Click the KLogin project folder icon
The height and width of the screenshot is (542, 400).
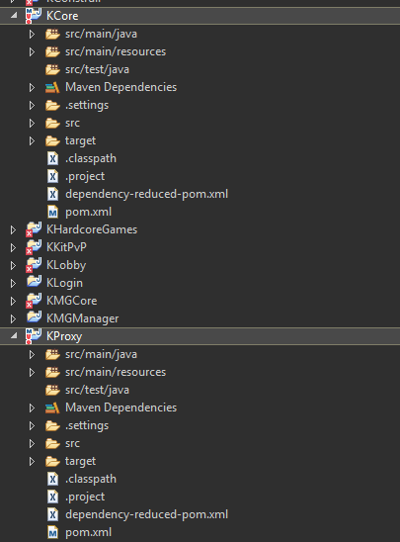[35, 282]
